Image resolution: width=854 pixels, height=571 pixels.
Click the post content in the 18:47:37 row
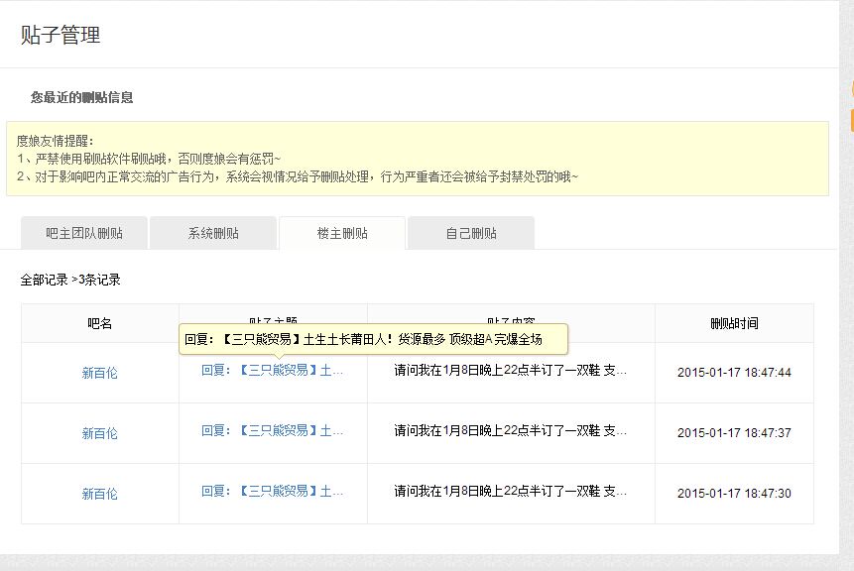point(510,431)
